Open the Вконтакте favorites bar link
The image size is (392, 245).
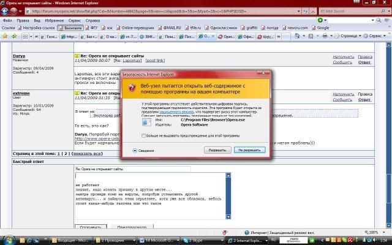coord(70,28)
